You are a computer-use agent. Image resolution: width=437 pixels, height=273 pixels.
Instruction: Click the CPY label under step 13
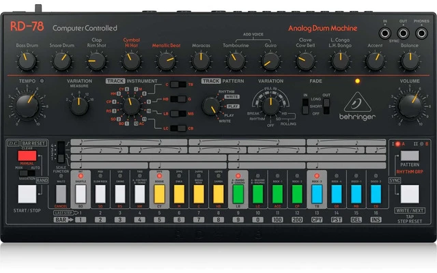[317, 220]
